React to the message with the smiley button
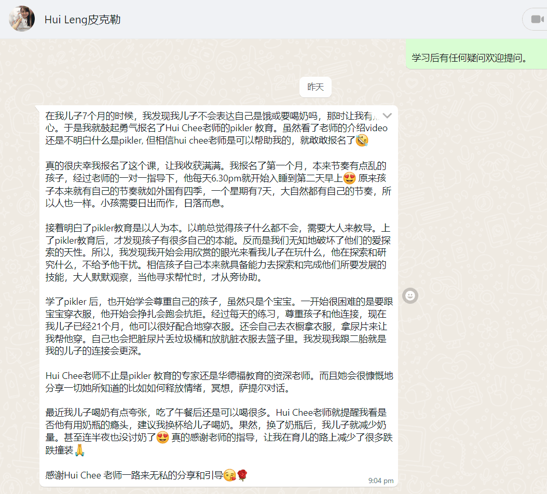Viewport: 547px width, 494px height. (x=410, y=296)
